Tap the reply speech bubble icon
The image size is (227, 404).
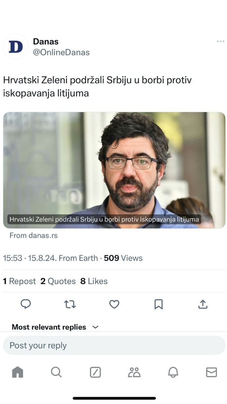26,304
